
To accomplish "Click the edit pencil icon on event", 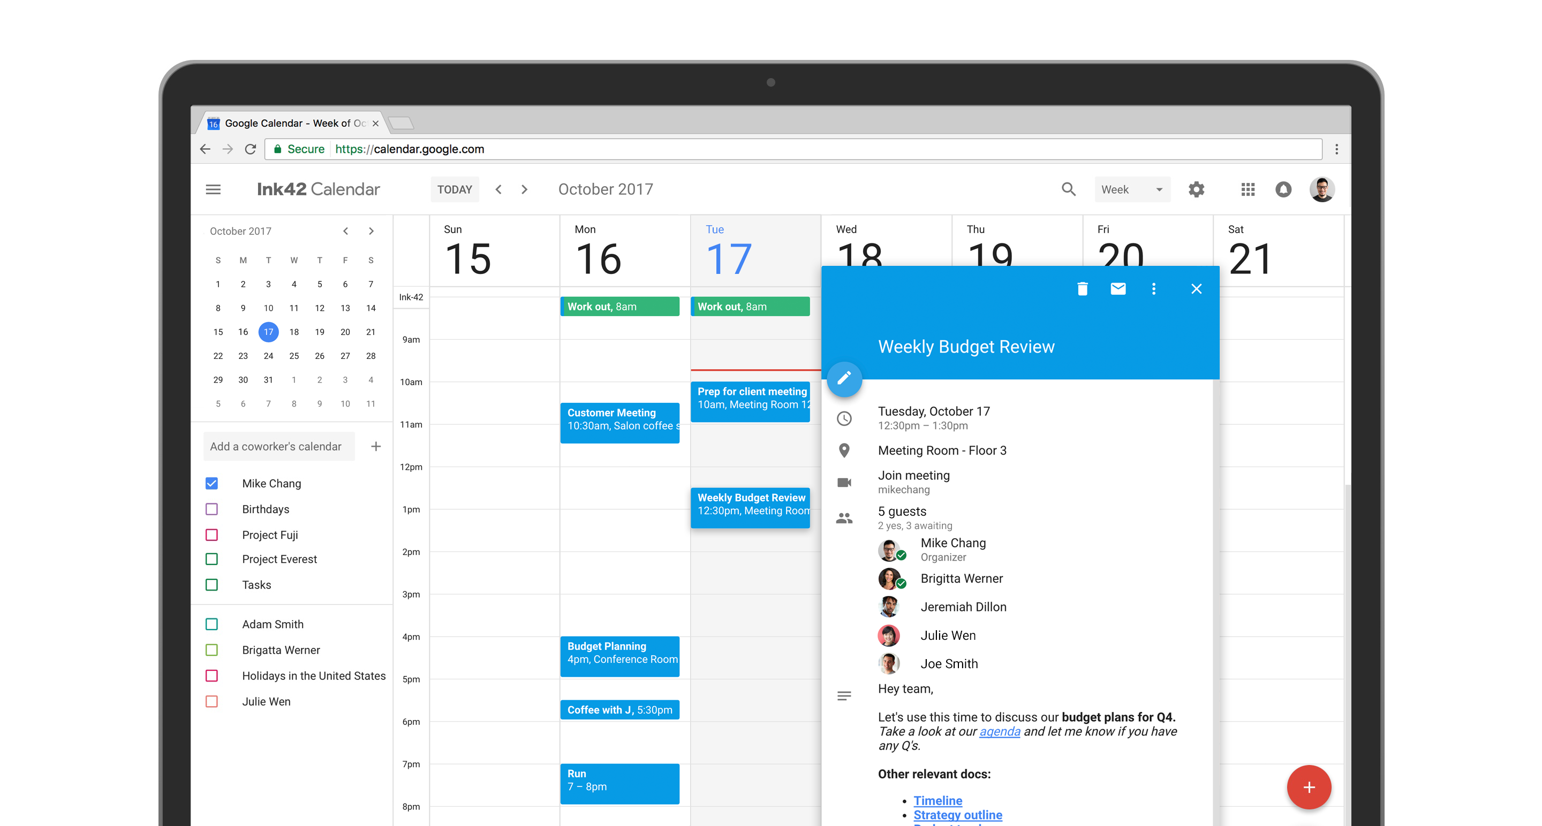I will 843,378.
